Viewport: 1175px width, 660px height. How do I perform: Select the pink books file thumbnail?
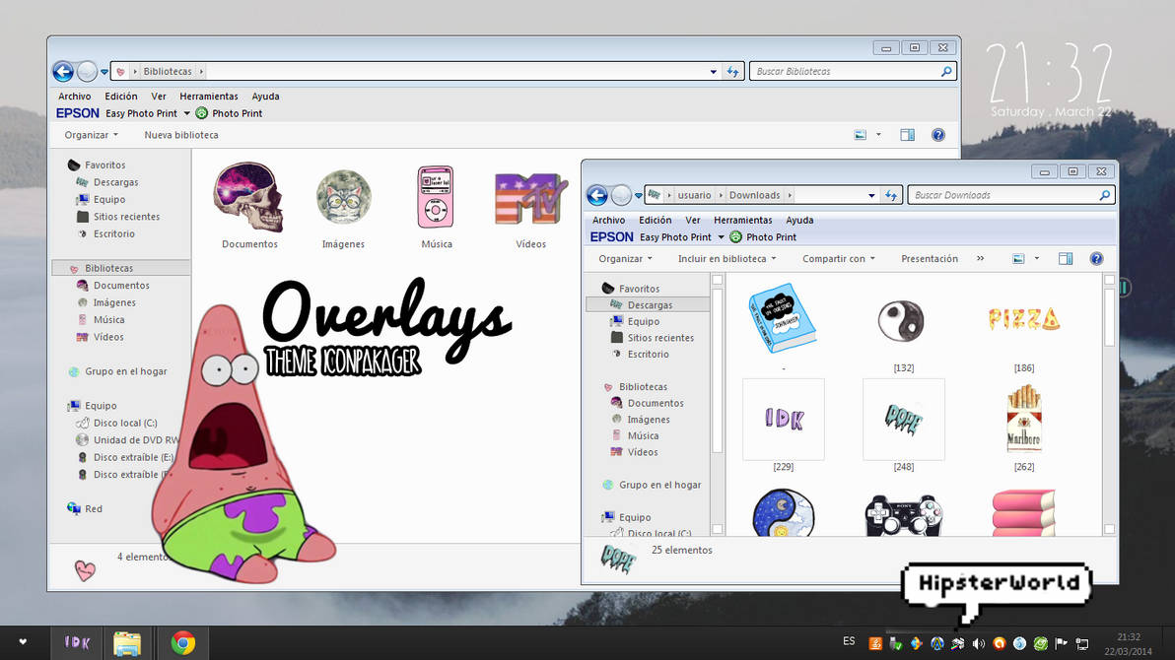[x=1023, y=513]
